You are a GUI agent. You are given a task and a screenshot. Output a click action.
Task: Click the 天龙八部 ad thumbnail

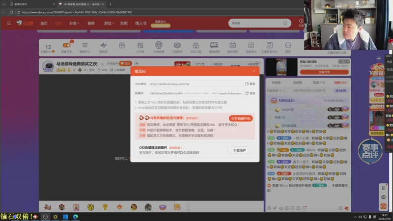coord(281,67)
